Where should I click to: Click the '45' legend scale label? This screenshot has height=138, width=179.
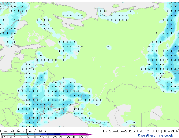(x=81, y=137)
